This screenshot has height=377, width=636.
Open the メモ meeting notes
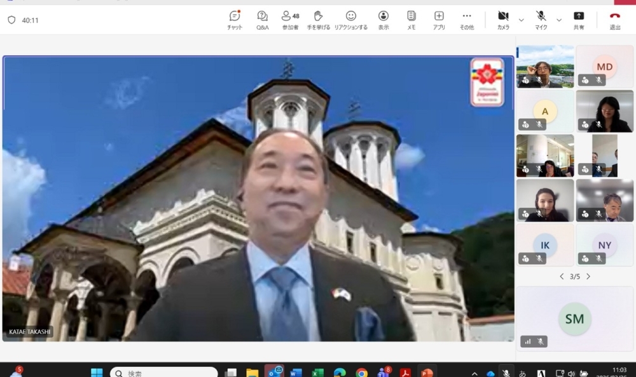411,20
